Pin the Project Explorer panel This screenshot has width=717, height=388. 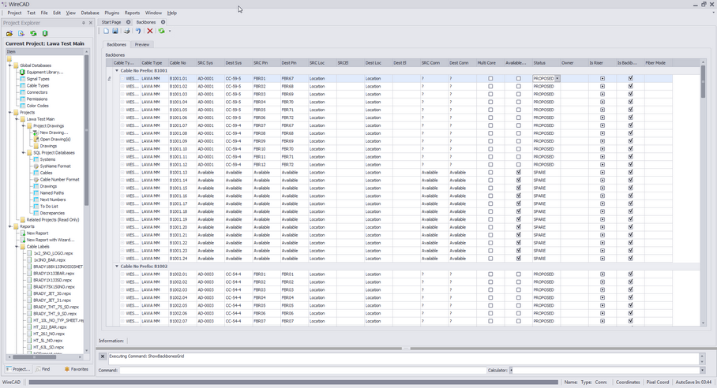(83, 23)
